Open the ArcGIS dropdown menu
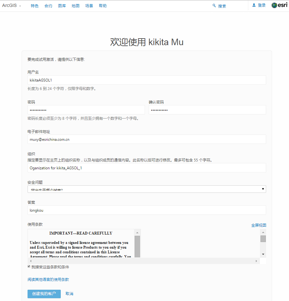 tap(11, 6)
